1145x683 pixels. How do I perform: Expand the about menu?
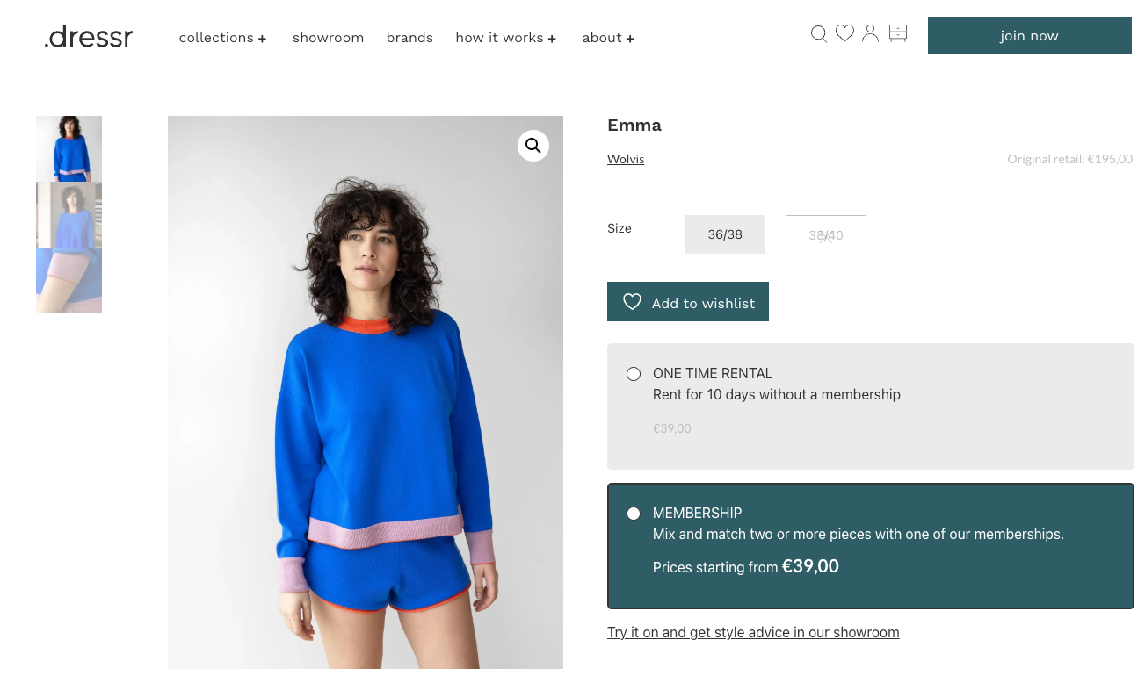pos(608,38)
